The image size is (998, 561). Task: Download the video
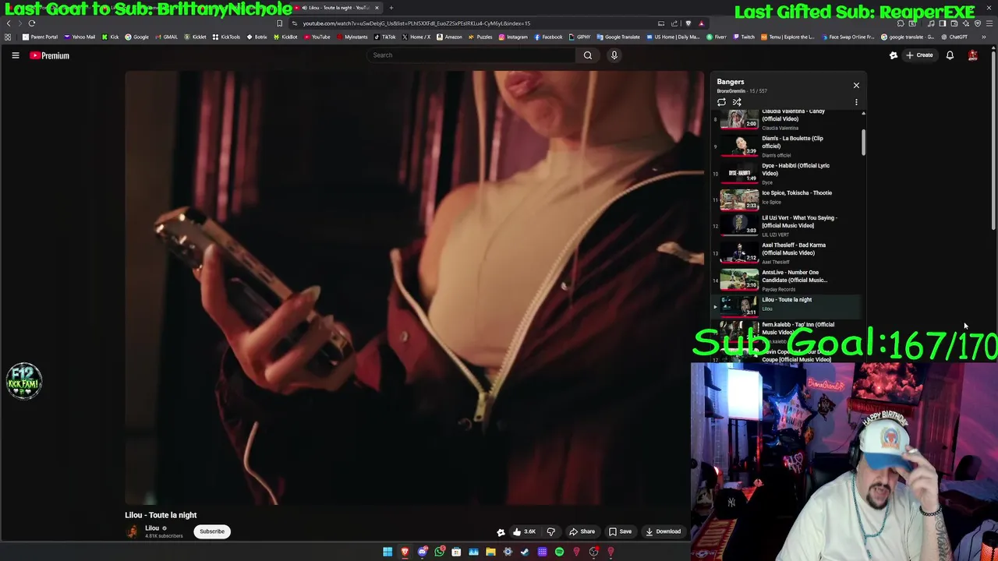coord(663,531)
